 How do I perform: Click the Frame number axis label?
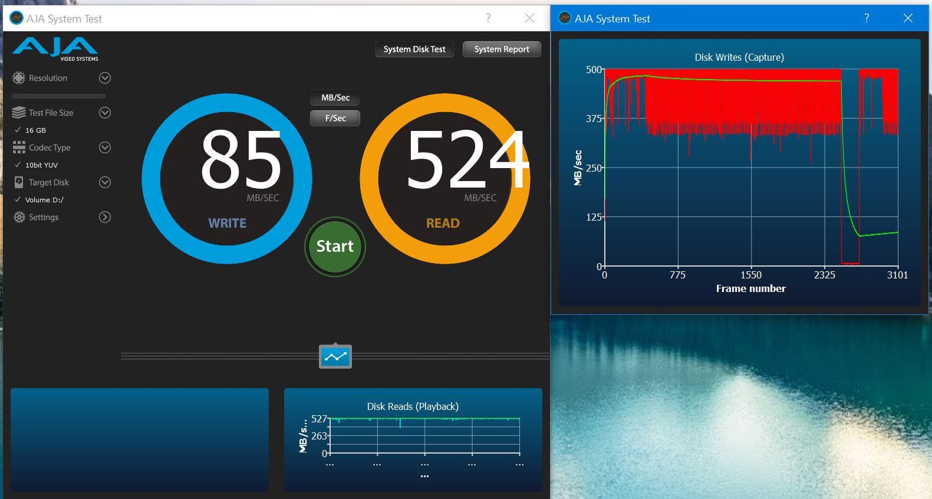(750, 288)
